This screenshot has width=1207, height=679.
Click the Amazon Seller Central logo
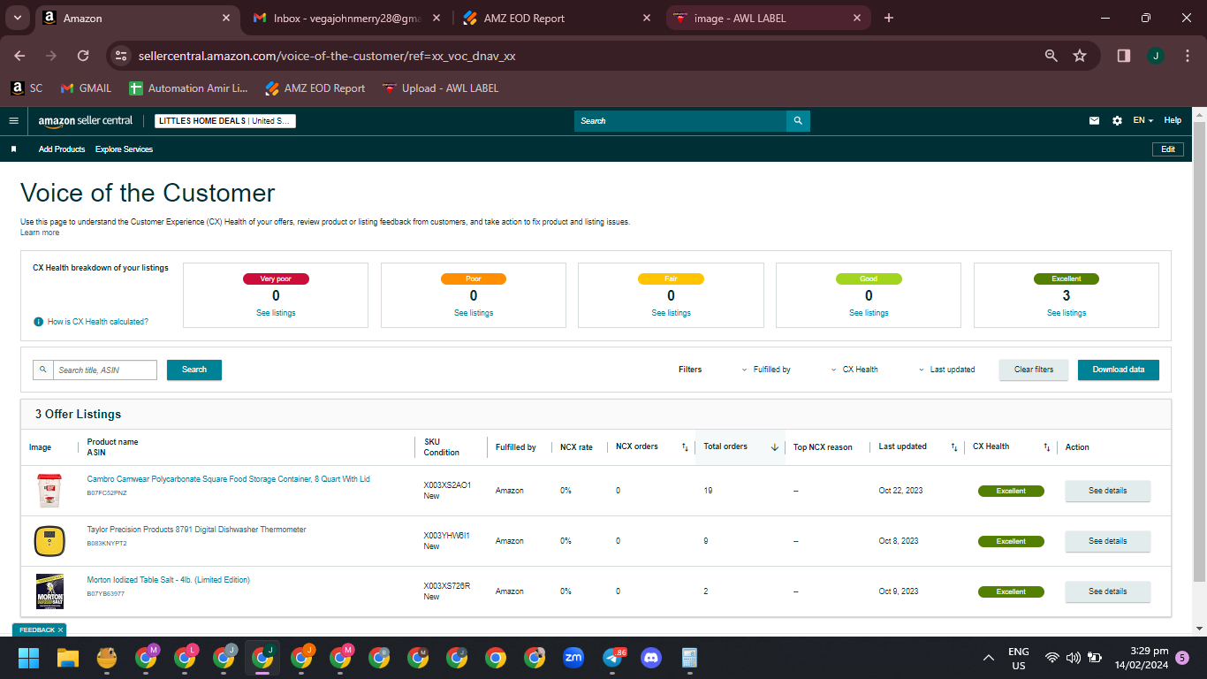click(x=86, y=121)
